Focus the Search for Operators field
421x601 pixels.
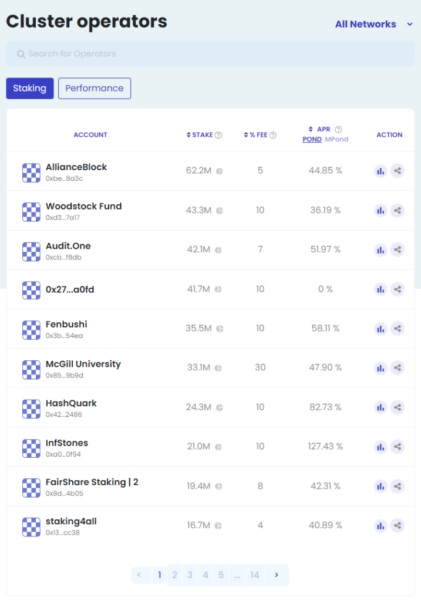click(x=210, y=53)
